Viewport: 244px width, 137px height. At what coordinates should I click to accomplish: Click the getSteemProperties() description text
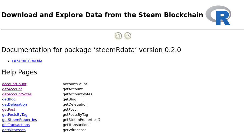[x=81, y=120]
